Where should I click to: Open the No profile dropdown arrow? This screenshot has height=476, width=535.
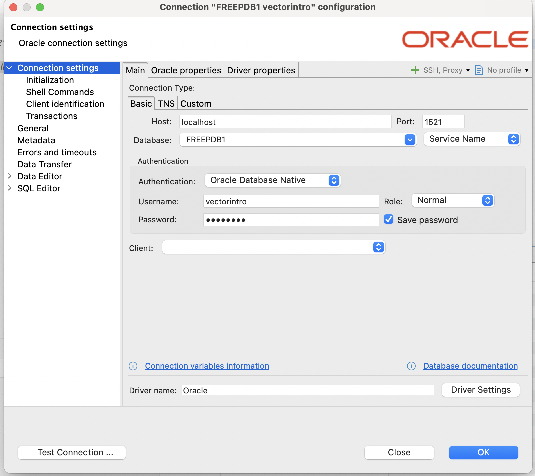pyautogui.click(x=527, y=70)
